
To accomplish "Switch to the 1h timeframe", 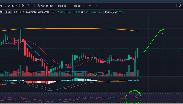I will click(1, 6).
